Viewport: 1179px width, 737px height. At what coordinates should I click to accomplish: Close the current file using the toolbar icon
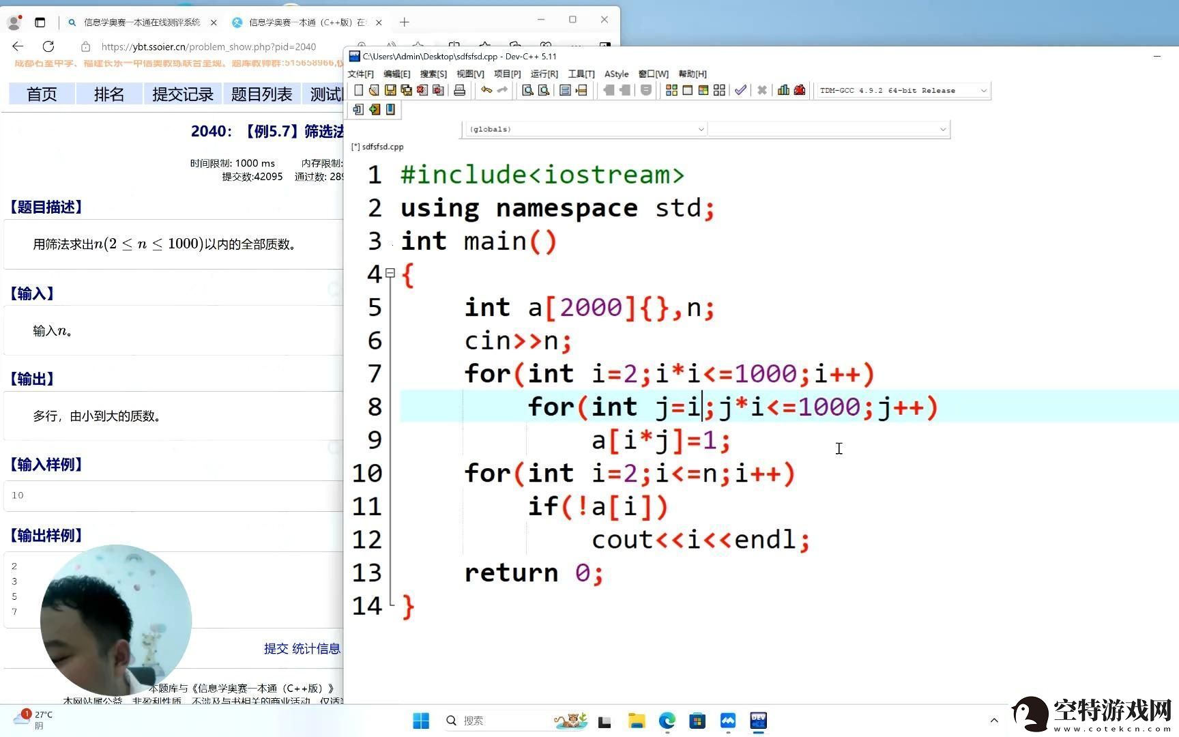click(x=422, y=90)
